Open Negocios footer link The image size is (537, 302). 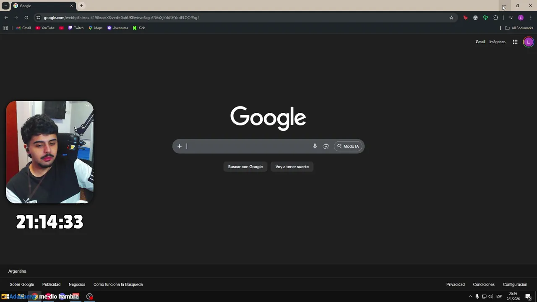click(77, 284)
